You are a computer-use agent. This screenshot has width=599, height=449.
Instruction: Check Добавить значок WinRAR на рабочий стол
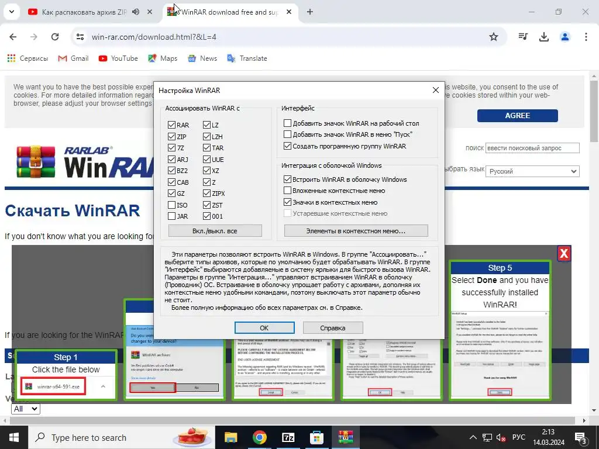pyautogui.click(x=287, y=123)
